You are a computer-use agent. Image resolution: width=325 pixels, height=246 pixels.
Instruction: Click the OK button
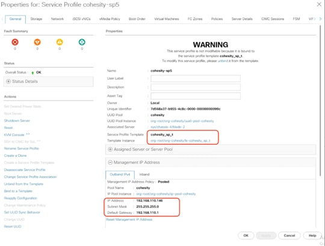coord(246,235)
